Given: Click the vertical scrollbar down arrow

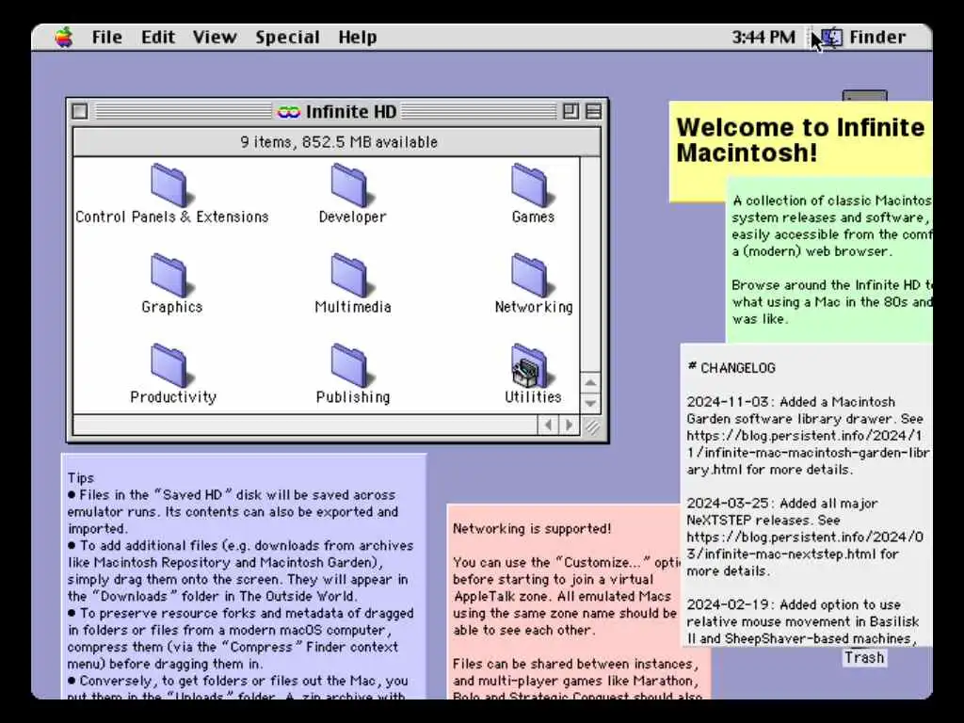Looking at the screenshot, I should [x=590, y=403].
